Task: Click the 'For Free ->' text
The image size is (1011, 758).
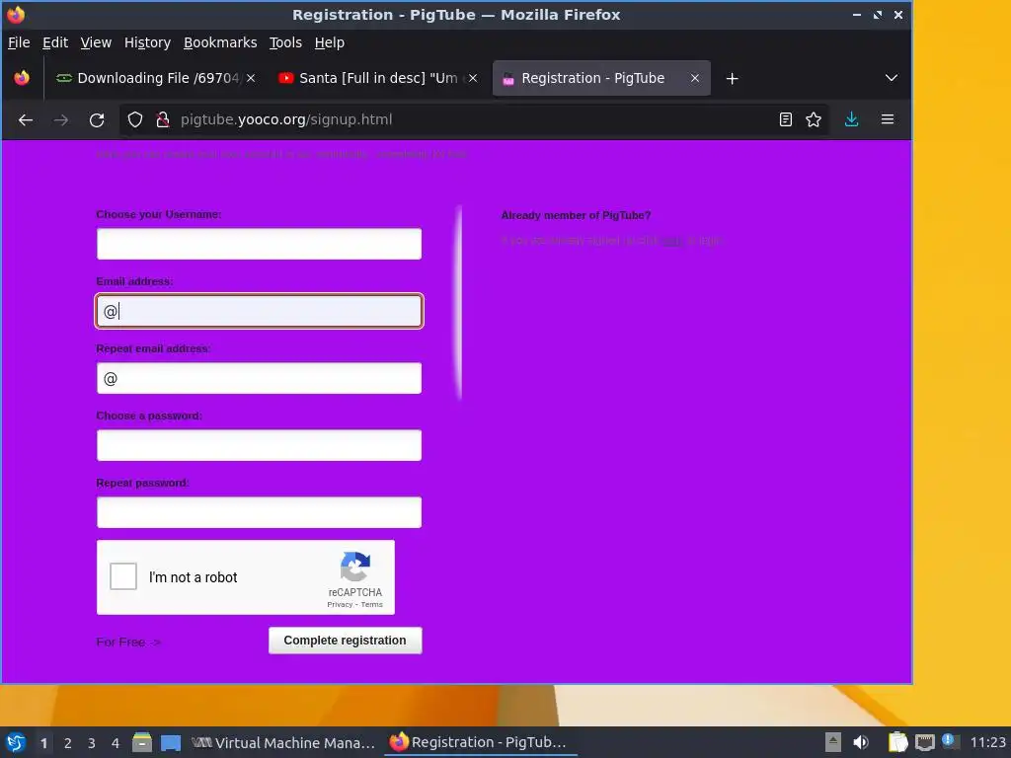Action: 127,642
